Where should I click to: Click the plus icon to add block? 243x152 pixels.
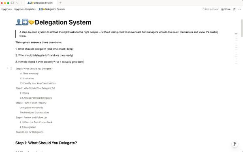(8, 68)
